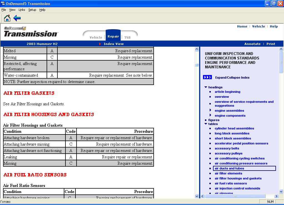284x205 pixels.
Task: Click Index View in the blue bar
Action: [x=114, y=44]
